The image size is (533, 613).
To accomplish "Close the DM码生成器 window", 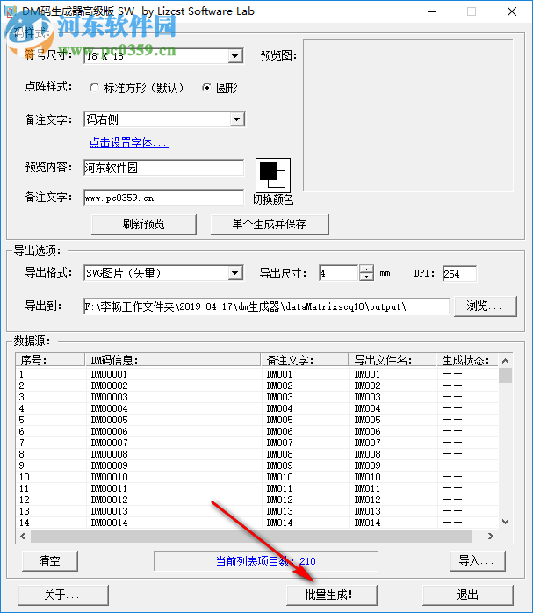I will (512, 11).
